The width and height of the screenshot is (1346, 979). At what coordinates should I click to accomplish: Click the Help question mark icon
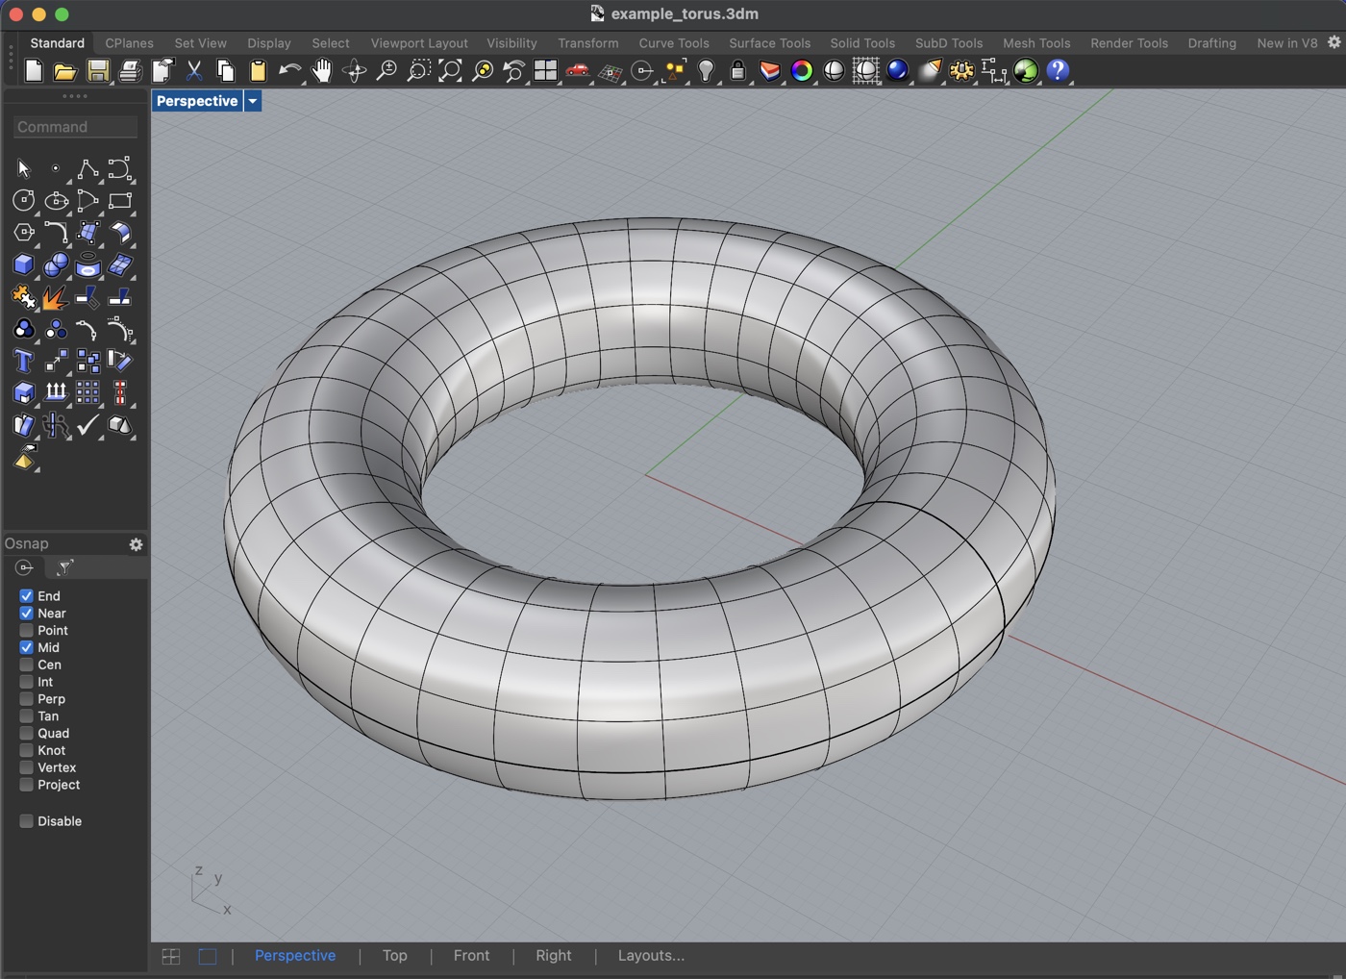click(x=1058, y=70)
